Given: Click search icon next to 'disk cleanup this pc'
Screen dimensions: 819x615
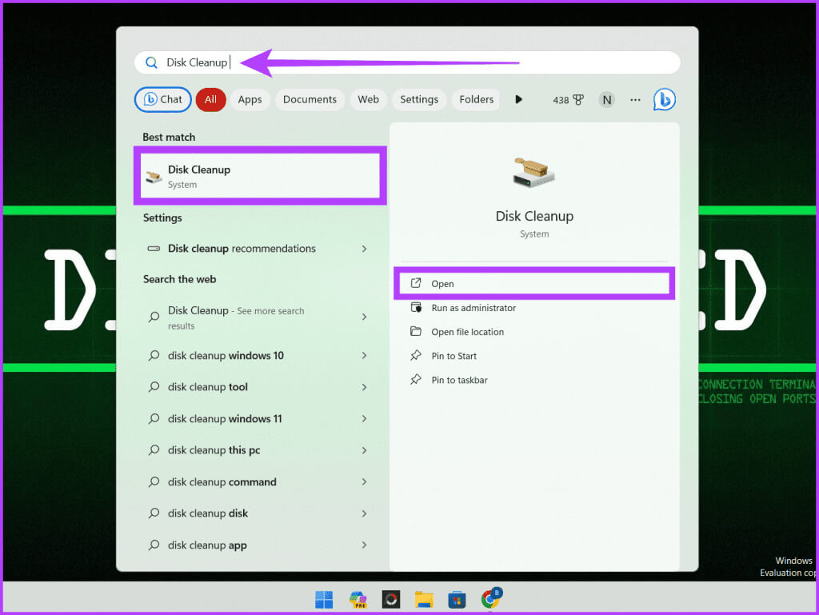Looking at the screenshot, I should (154, 450).
